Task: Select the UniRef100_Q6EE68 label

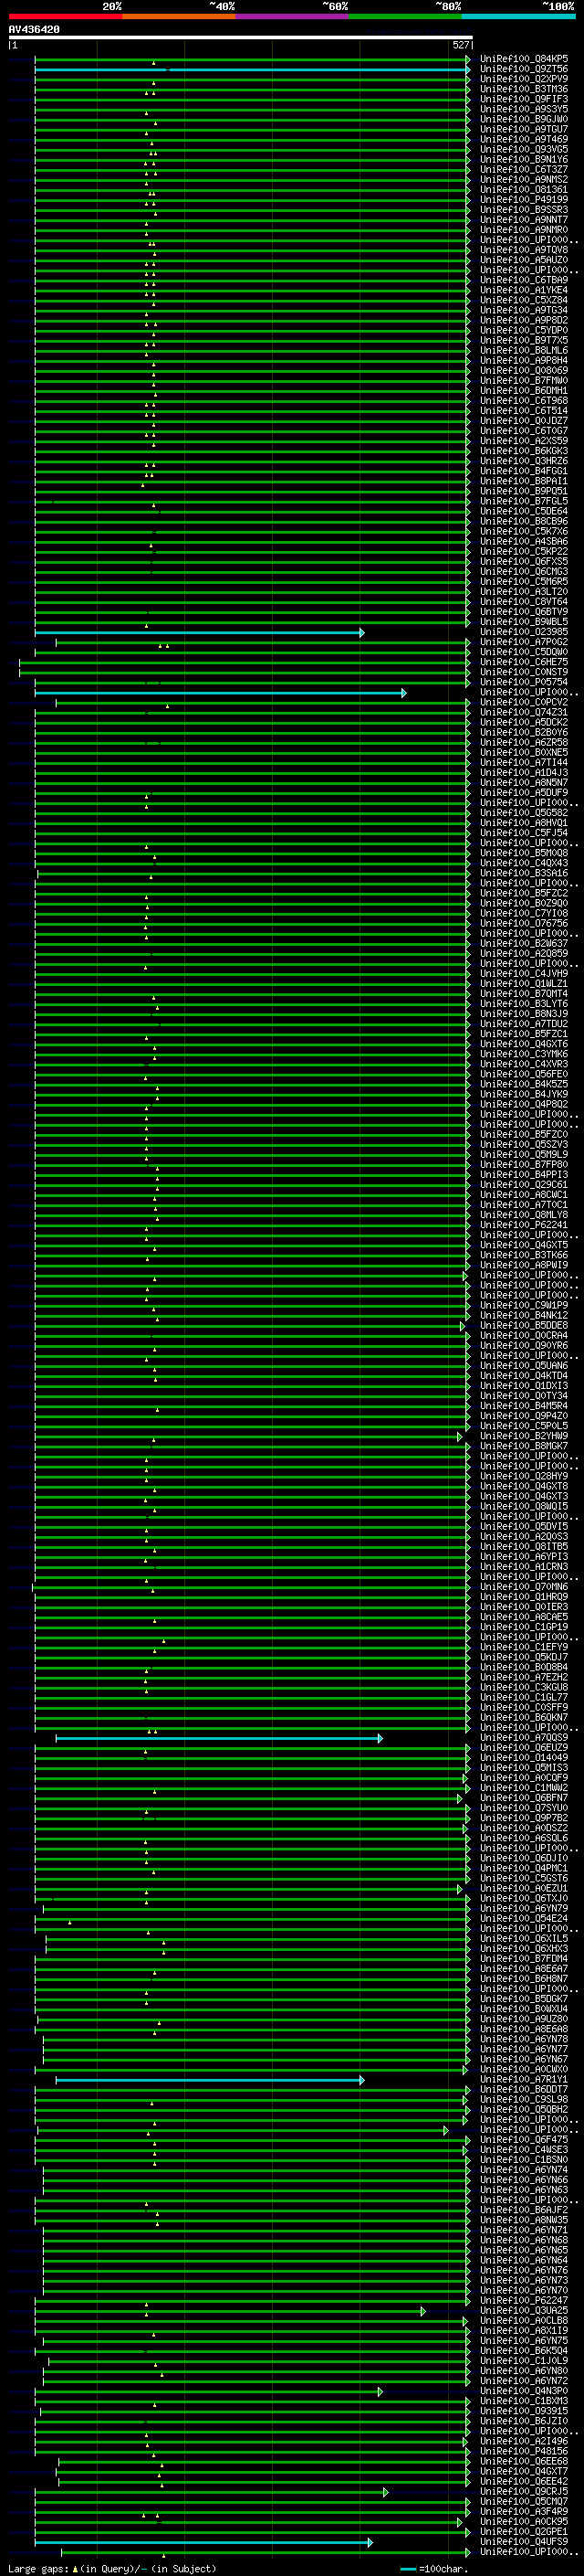Action: tap(524, 2461)
